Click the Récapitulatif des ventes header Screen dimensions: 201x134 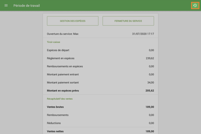[59, 99]
